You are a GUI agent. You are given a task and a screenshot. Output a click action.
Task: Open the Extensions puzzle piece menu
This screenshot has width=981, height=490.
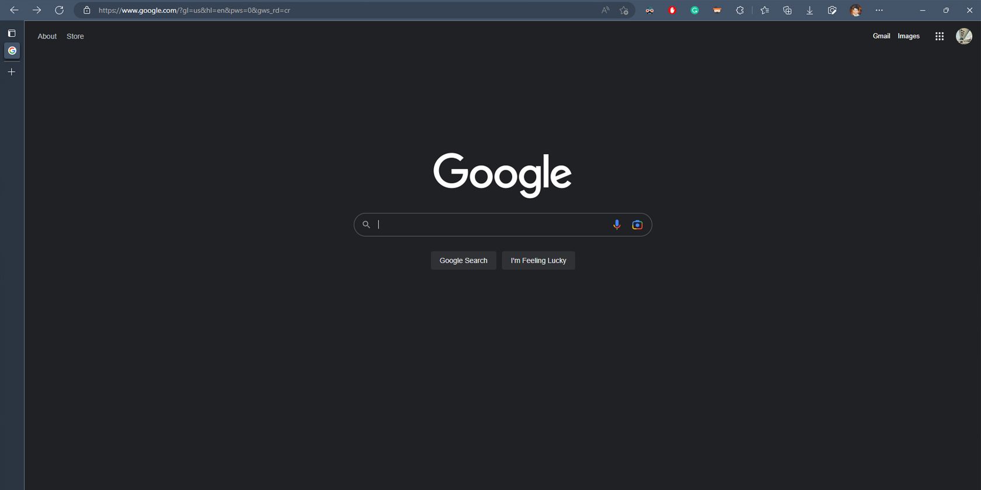tap(740, 10)
